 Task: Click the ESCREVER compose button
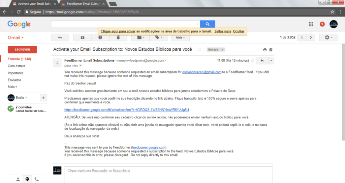(22, 50)
